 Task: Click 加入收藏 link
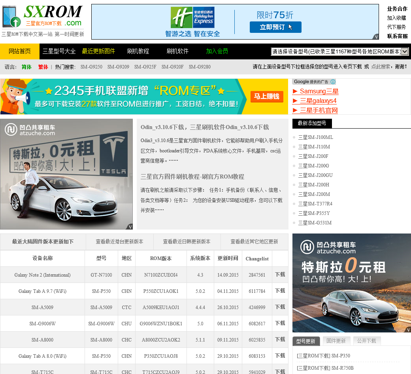pos(397,18)
